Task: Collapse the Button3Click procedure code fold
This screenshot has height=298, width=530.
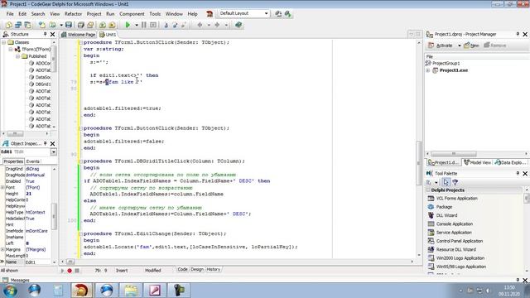Action: click(80, 42)
